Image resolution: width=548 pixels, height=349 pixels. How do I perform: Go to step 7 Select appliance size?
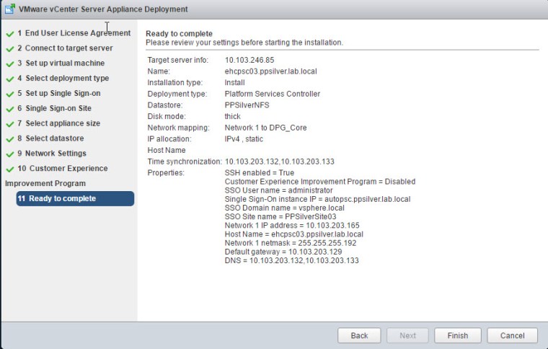[x=58, y=123]
